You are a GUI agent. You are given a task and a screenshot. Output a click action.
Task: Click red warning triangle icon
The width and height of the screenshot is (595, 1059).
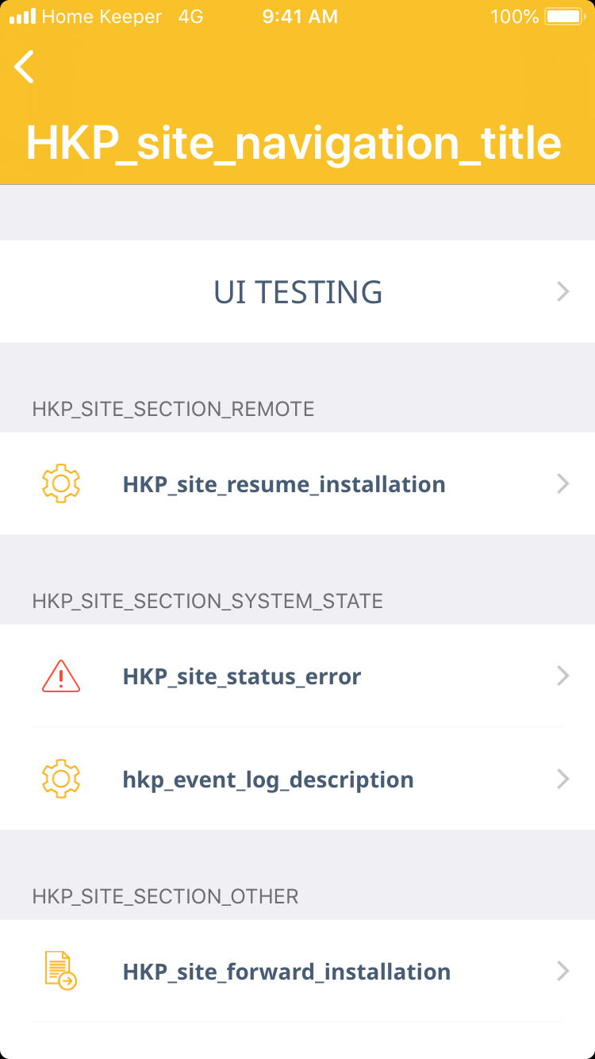[61, 676]
